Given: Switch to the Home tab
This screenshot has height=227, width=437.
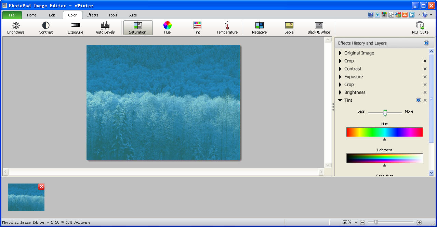Looking at the screenshot, I should tap(32, 15).
